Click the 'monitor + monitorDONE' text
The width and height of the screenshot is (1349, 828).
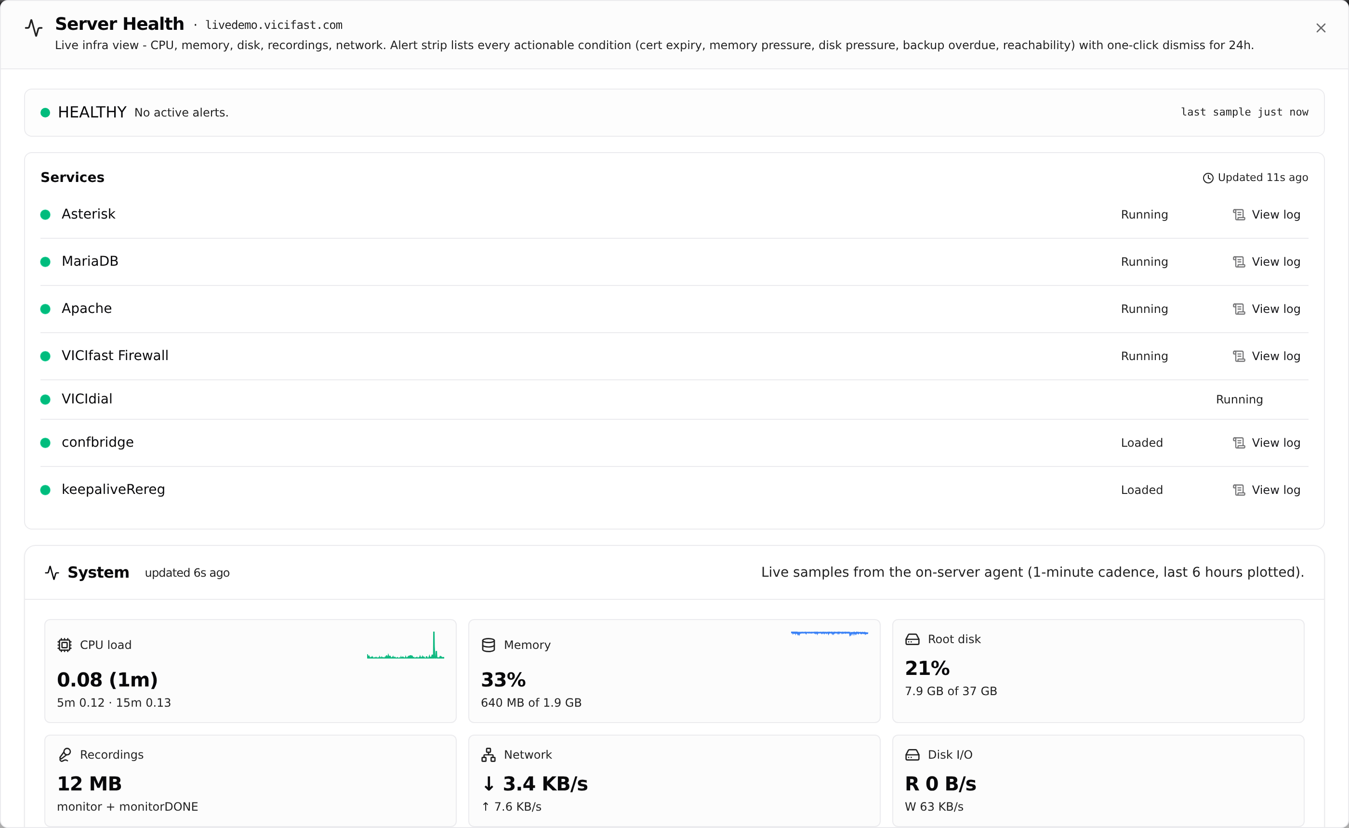[x=128, y=807]
